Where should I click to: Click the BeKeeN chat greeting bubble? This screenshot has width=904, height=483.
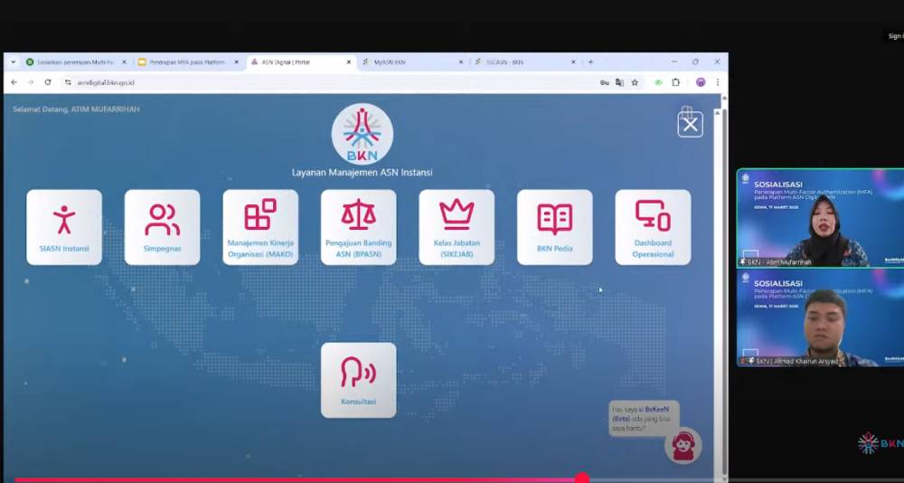(644, 419)
